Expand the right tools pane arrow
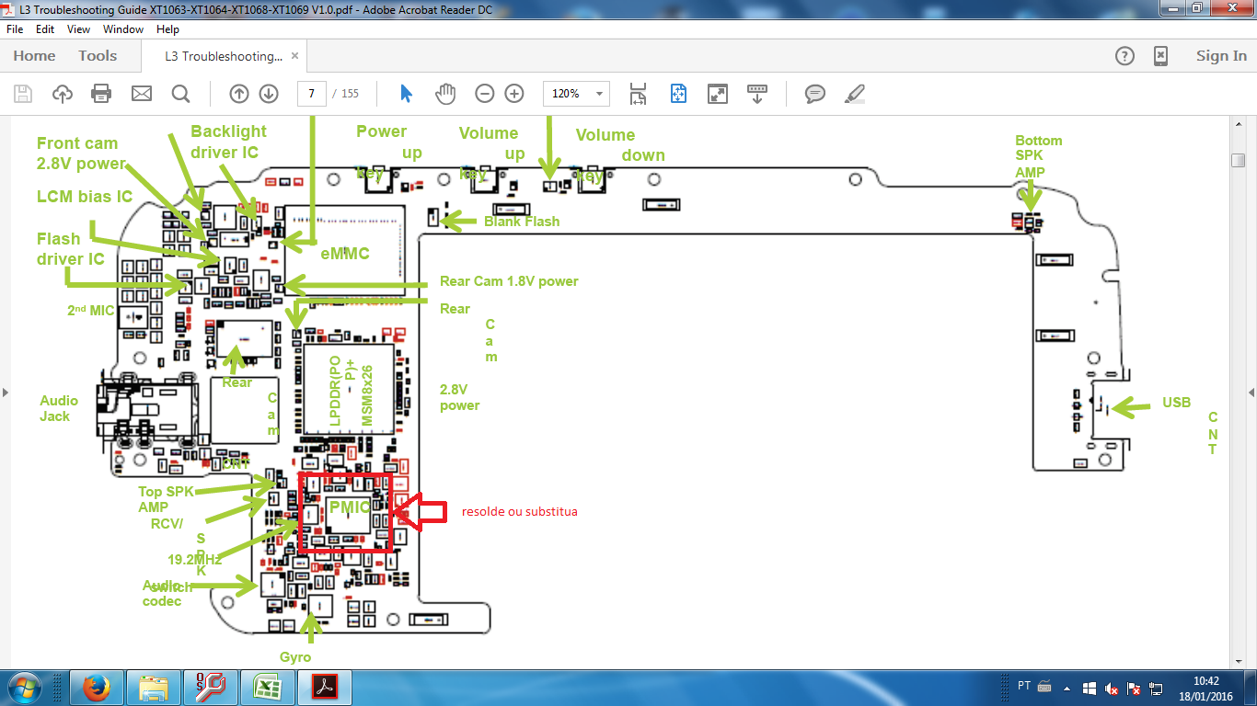1257x706 pixels. point(1251,393)
